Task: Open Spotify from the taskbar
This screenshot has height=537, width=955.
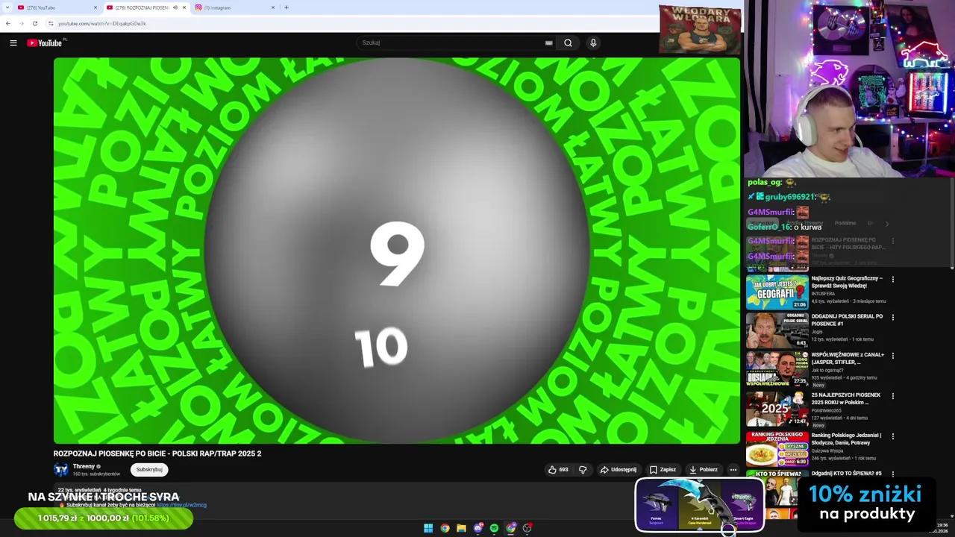Action: (494, 528)
